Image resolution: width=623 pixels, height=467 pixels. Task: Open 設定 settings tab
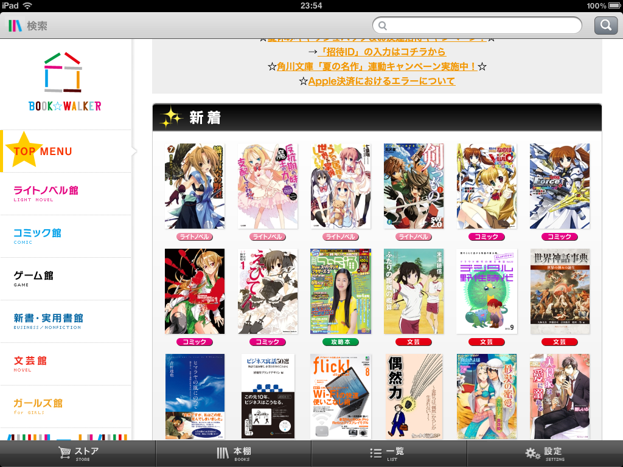[545, 454]
